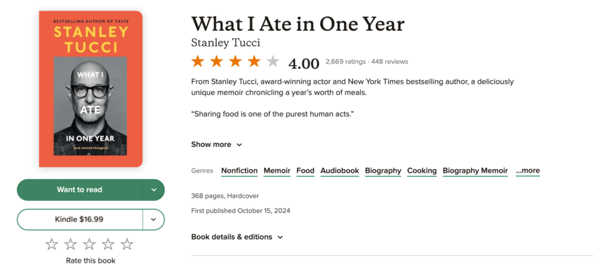This screenshot has height=265, width=593.
Task: Open the Kindle purchase options dropdown arrow
Action: (153, 219)
